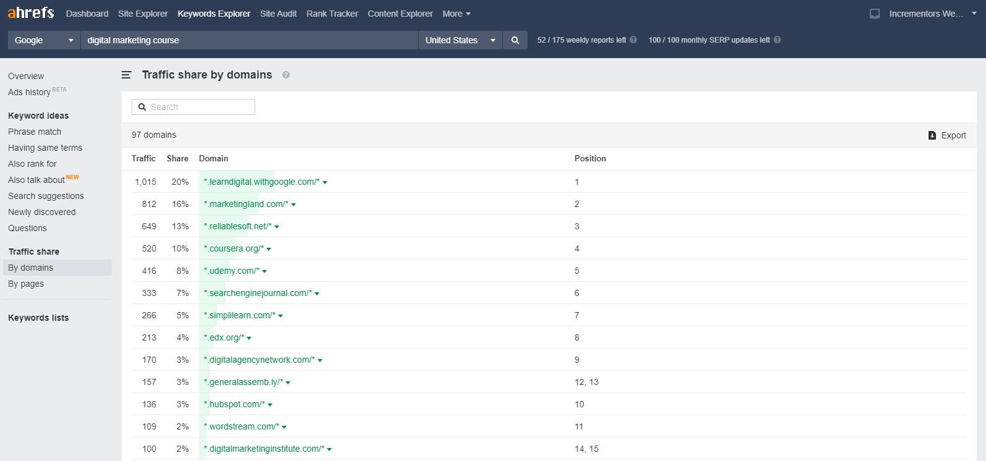986x461 pixels.
Task: Click help icon next to monthly SERP updates
Action: click(x=777, y=40)
